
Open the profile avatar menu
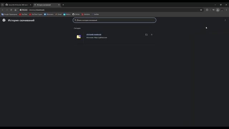click(222, 10)
